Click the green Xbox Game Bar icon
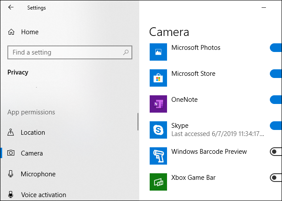Viewport: 282px width, 201px height. tap(158, 182)
